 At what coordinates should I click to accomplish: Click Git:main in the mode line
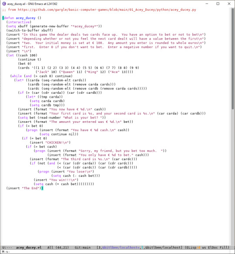(83, 247)
